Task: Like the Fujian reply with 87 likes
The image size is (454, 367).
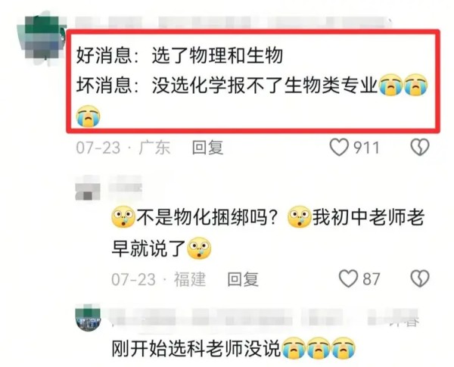Action: 348,279
